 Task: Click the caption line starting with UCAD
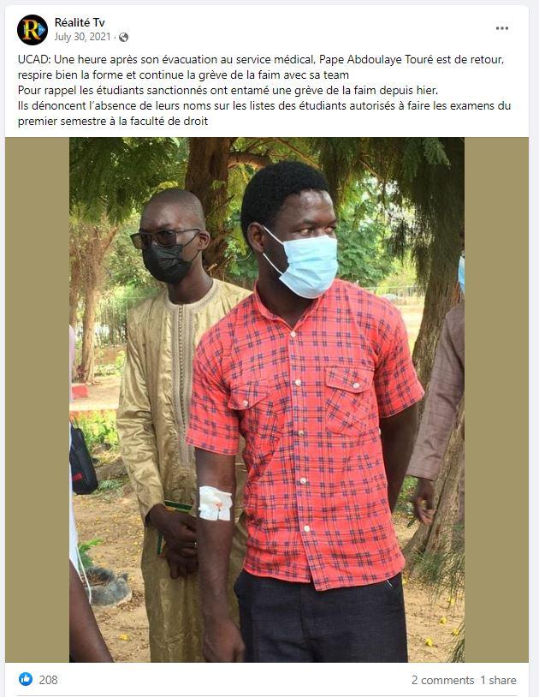click(261, 59)
